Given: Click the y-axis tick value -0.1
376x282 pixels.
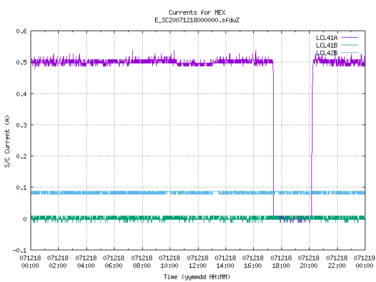Looking at the screenshot, I should pos(19,250).
